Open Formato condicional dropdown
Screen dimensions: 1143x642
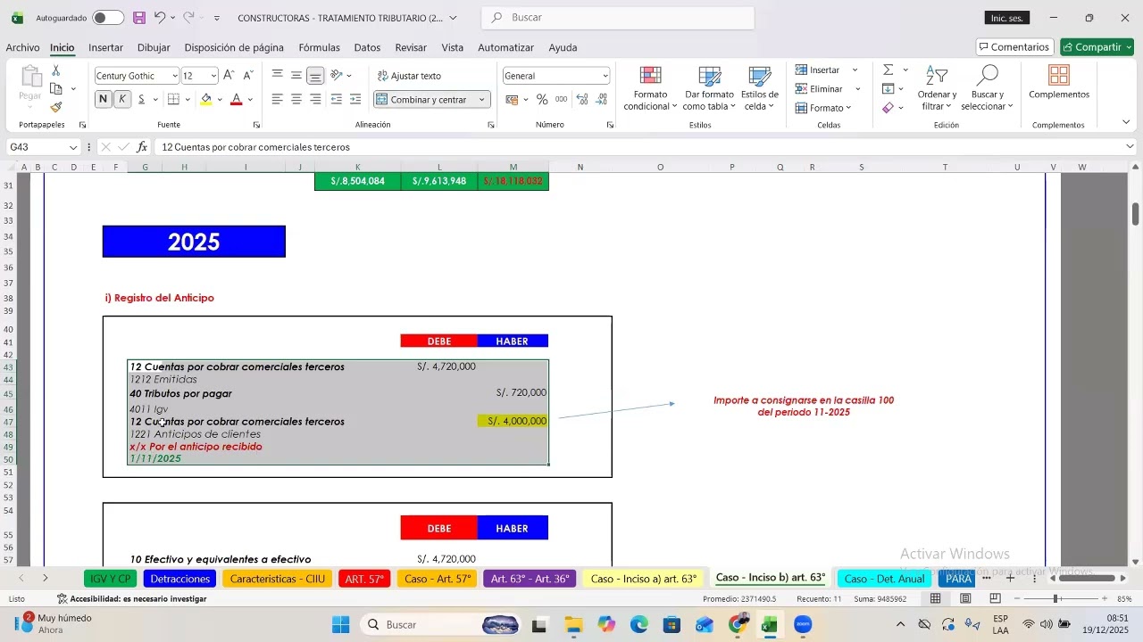point(651,87)
